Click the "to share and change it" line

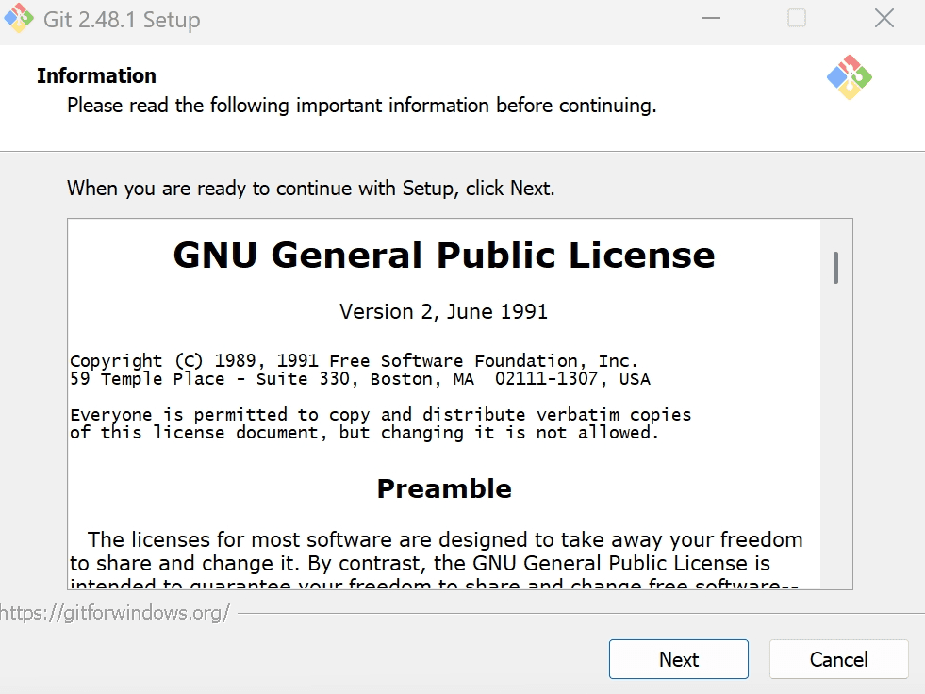click(420, 564)
